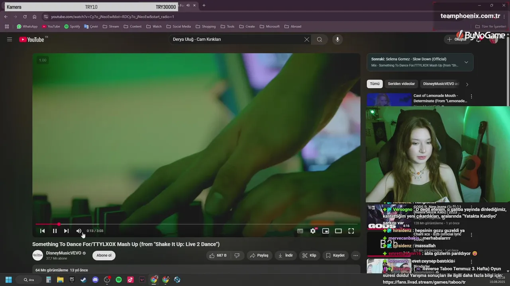Screen dimensions: 510x286
Task: Open Content bookmarks folder
Action: [133, 27]
